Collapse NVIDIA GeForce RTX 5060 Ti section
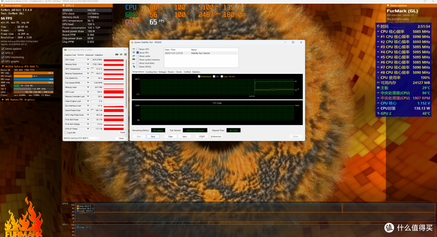The image size is (437, 237). tap(3, 67)
